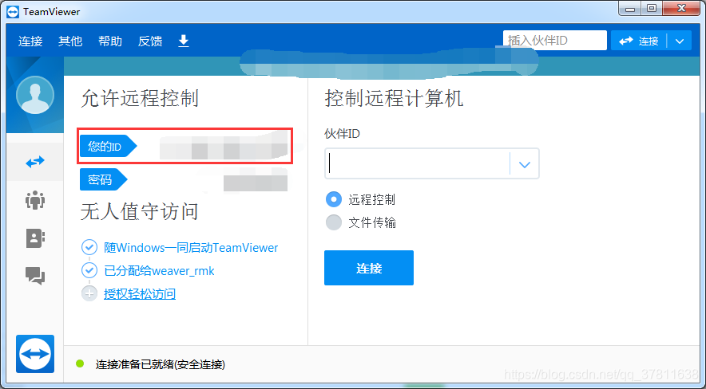Click the download update arrow icon

click(183, 41)
